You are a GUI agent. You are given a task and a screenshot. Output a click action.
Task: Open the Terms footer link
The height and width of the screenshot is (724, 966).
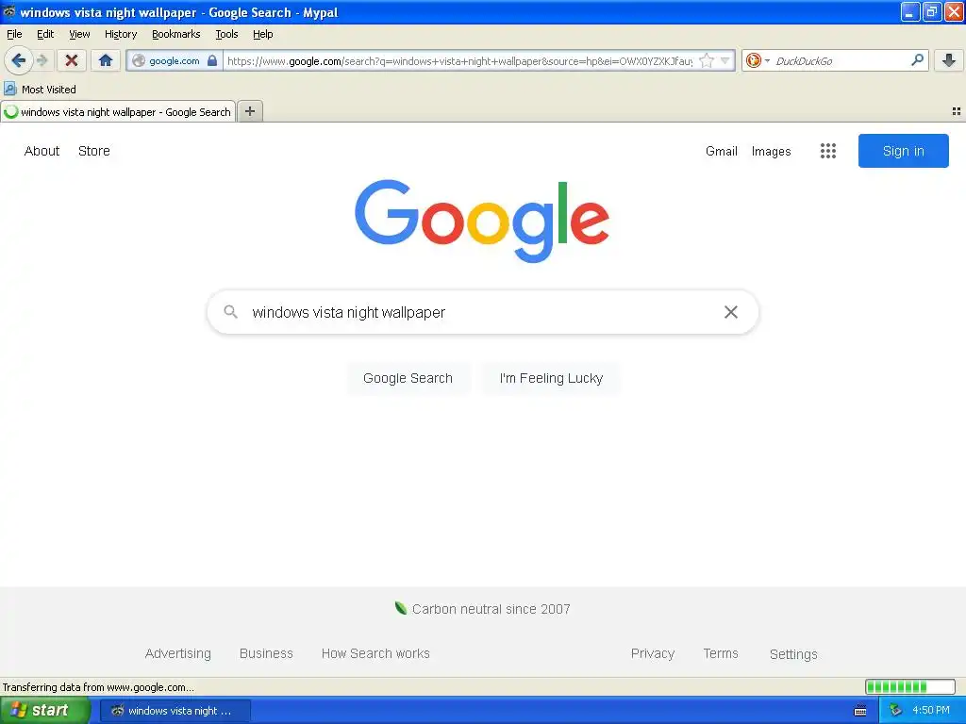(x=721, y=653)
